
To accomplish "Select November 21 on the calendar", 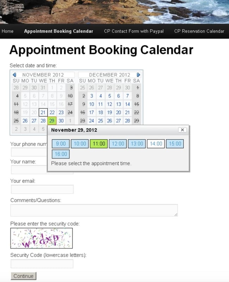I will [x=43, y=112].
